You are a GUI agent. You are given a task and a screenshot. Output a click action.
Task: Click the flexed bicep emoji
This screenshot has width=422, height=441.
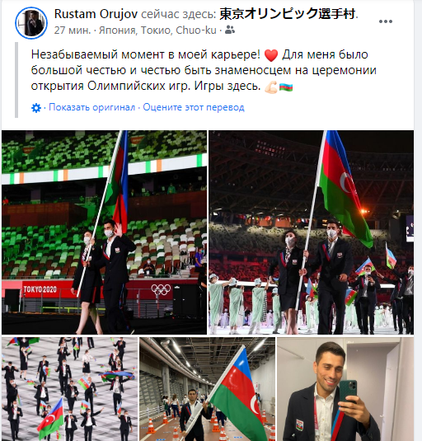tap(270, 87)
